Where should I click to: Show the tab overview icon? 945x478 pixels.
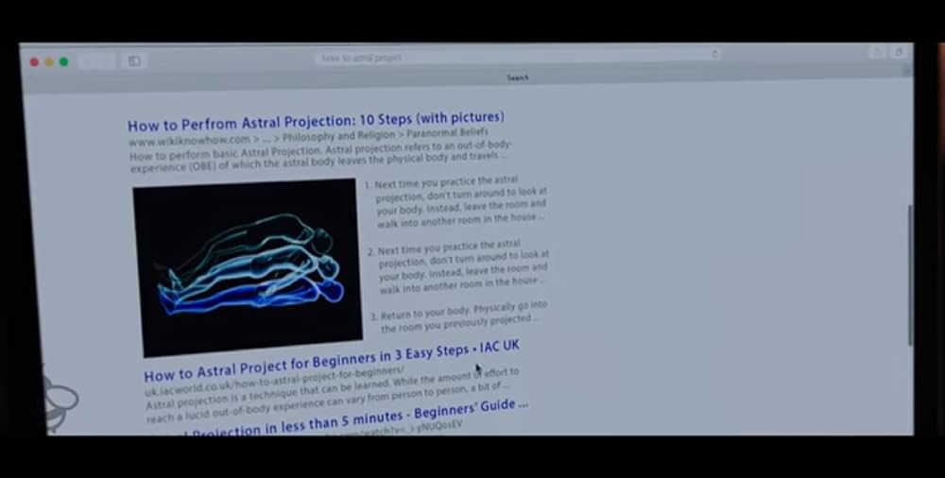tap(899, 52)
